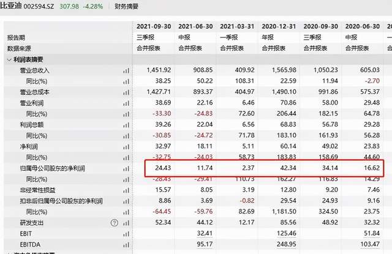Click revenue value 1,565.98
The image size is (392, 254).
click(x=284, y=70)
